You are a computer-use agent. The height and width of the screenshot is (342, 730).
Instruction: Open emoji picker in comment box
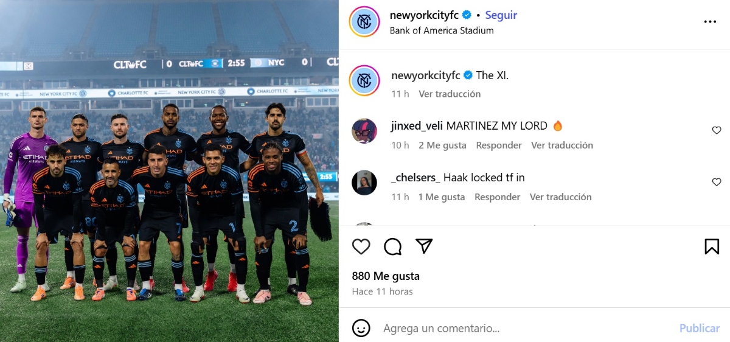pyautogui.click(x=361, y=328)
